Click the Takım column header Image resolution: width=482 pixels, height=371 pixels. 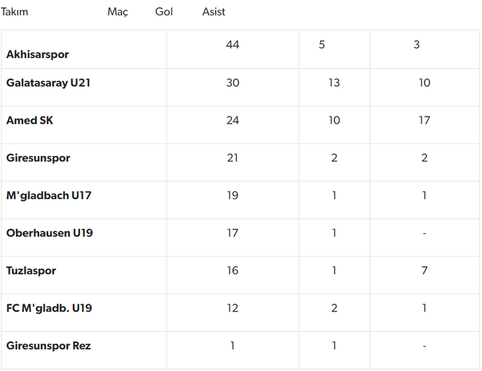15,12
